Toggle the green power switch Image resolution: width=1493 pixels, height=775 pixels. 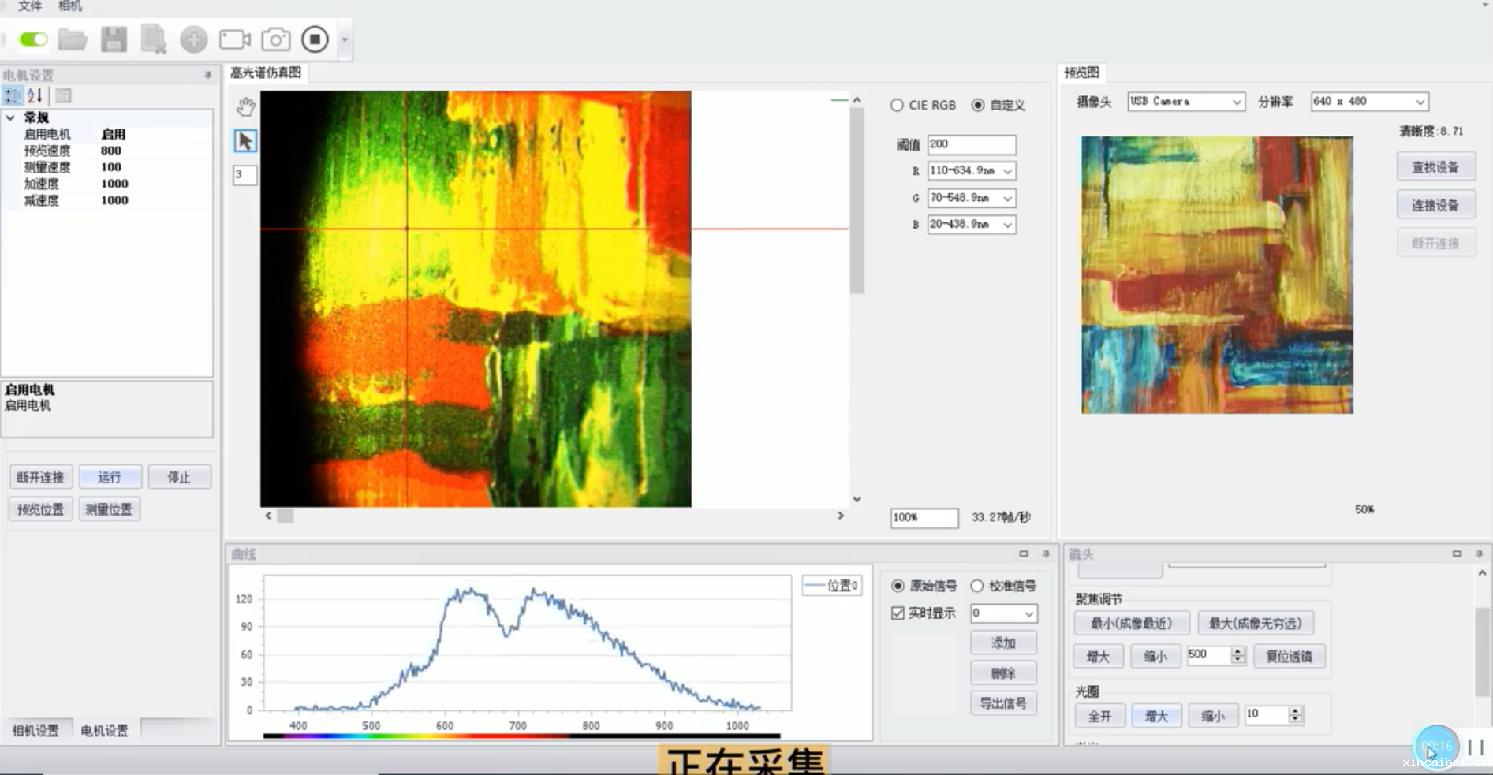[33, 39]
